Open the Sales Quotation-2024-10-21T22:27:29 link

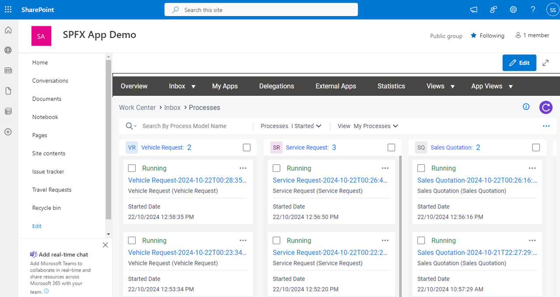[477, 252]
